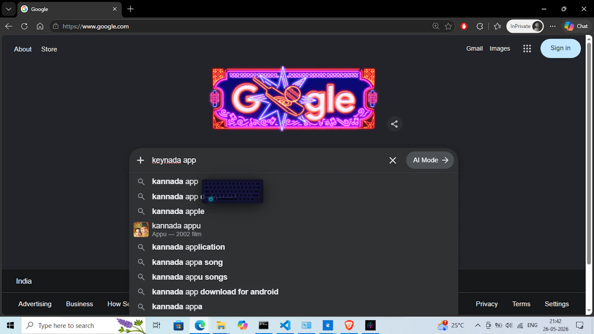Change ENG input language in tray

coord(532,325)
